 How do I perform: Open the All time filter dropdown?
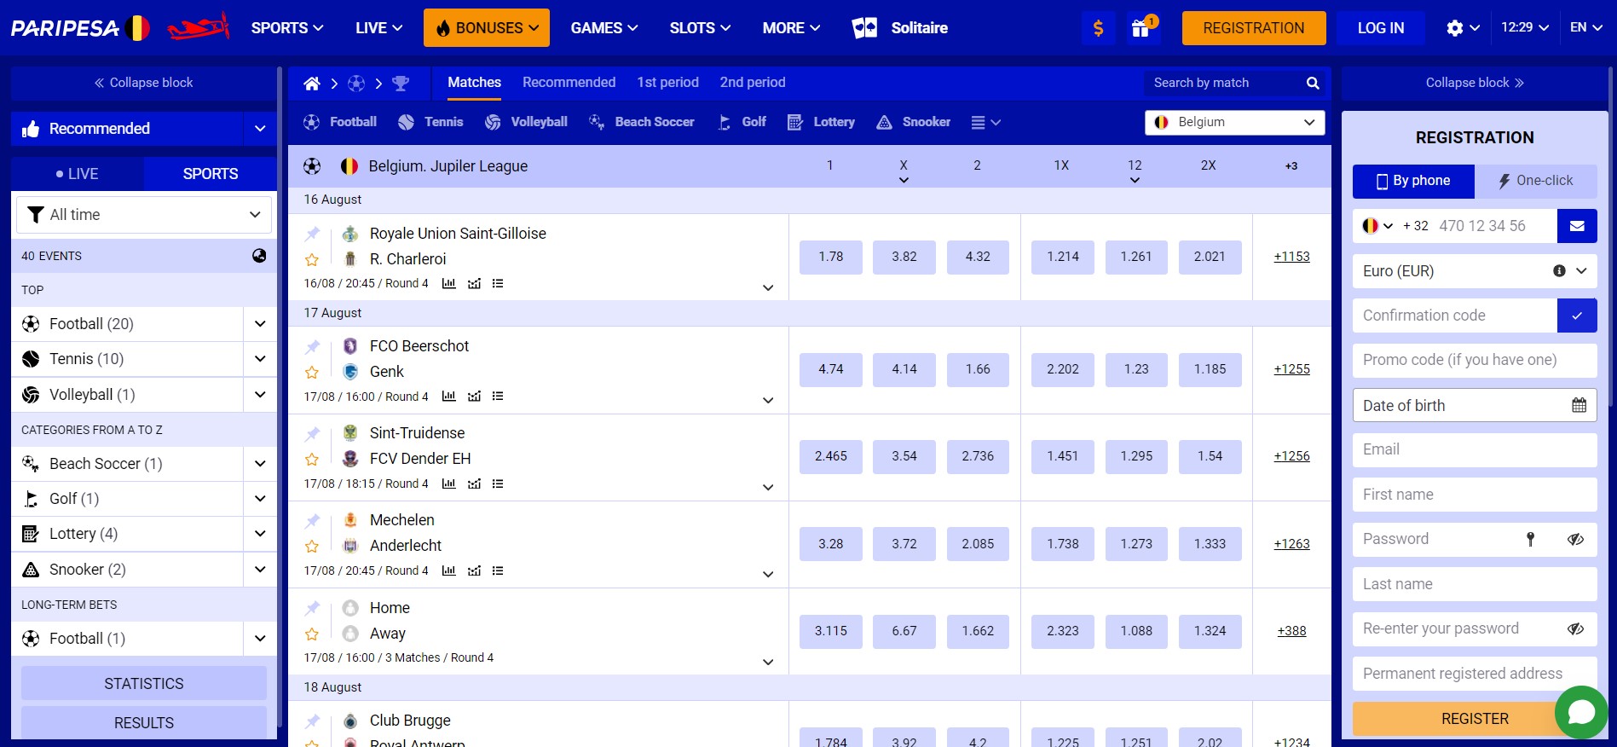click(x=144, y=215)
